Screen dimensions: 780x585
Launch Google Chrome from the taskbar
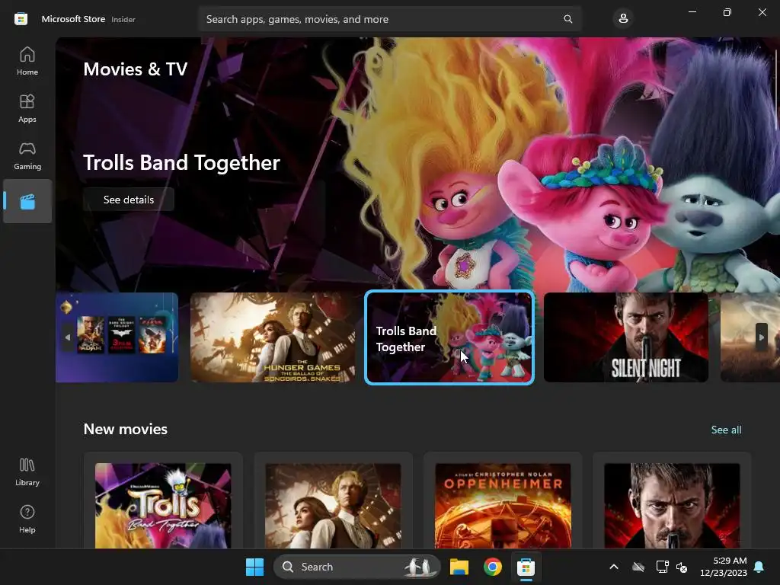click(493, 567)
